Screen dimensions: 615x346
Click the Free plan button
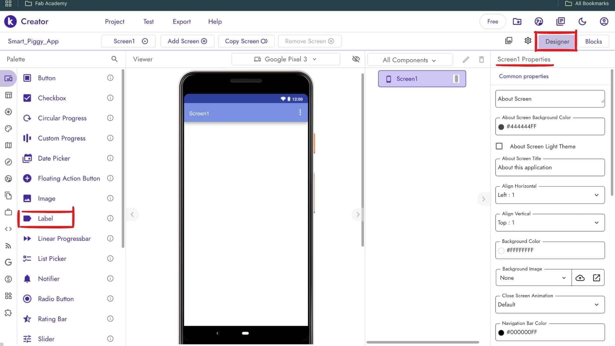click(x=493, y=21)
